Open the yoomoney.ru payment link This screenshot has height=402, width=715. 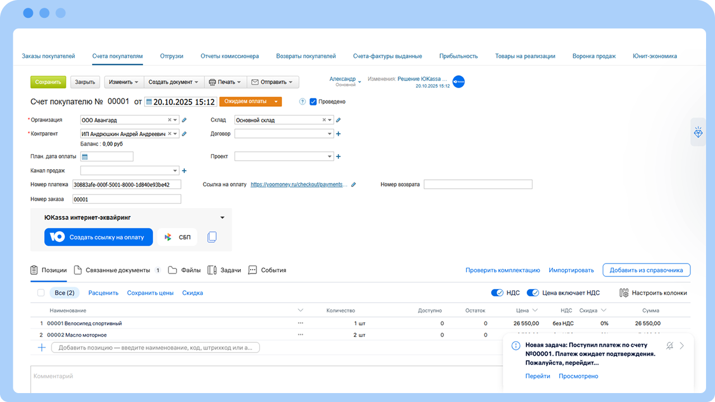pos(299,184)
